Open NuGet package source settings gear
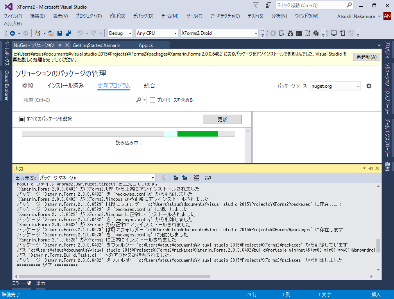Viewport: 394px width, 299px height. pyautogui.click(x=369, y=86)
